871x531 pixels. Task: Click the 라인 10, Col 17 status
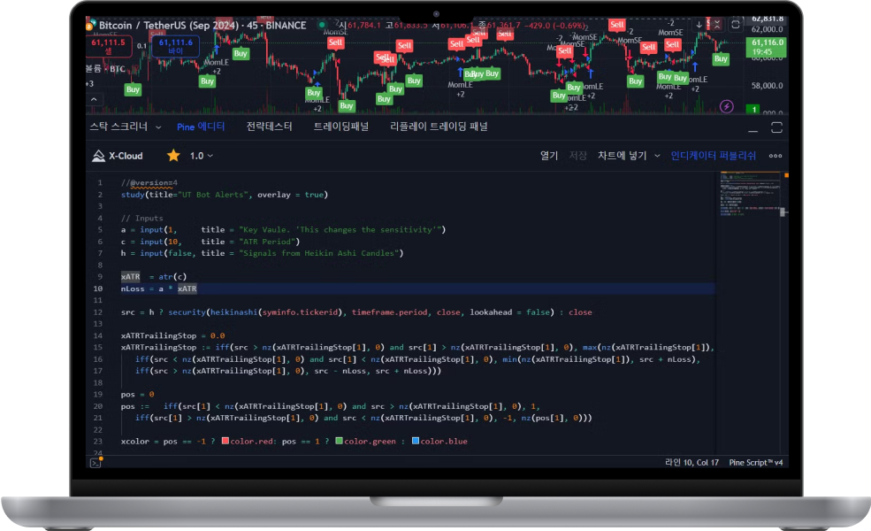pos(691,463)
